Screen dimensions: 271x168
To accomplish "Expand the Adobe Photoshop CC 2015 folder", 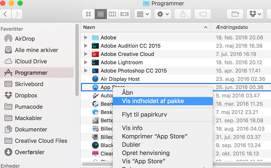I will coord(86,71).
